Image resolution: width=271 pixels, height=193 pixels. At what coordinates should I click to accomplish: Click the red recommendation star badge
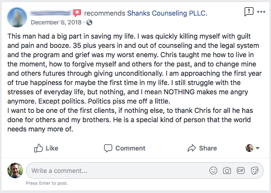click(77, 13)
